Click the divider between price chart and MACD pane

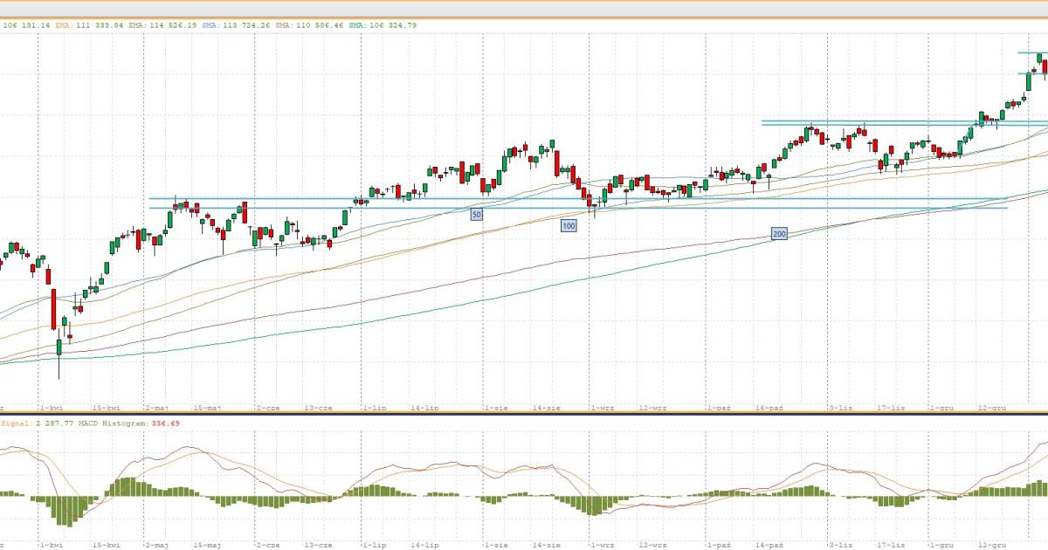pyautogui.click(x=524, y=414)
